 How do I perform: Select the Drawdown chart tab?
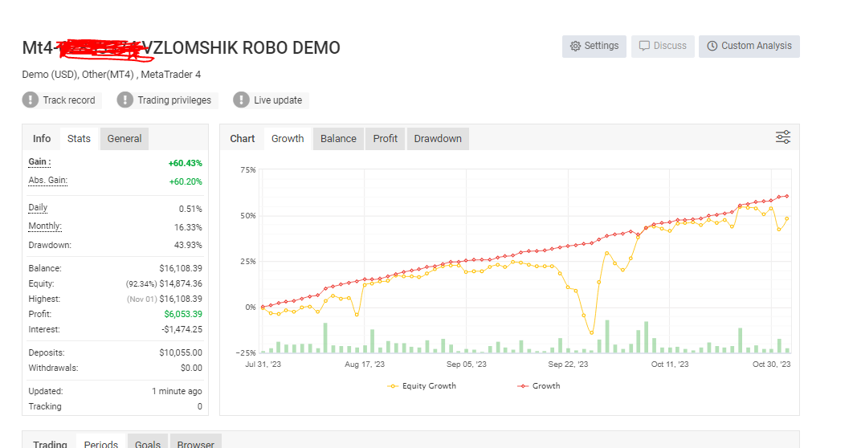coord(438,139)
